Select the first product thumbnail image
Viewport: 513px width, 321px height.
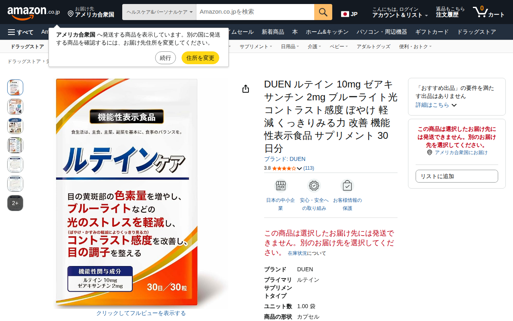point(15,87)
